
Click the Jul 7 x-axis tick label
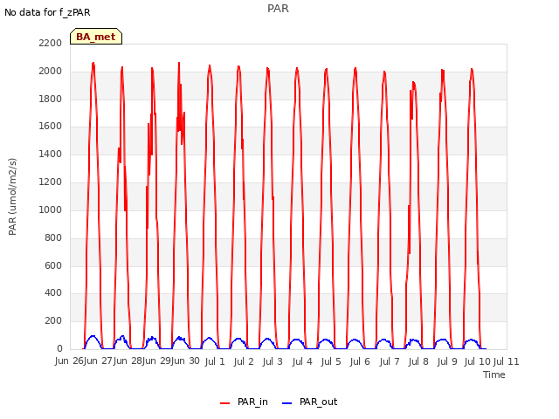click(x=390, y=361)
